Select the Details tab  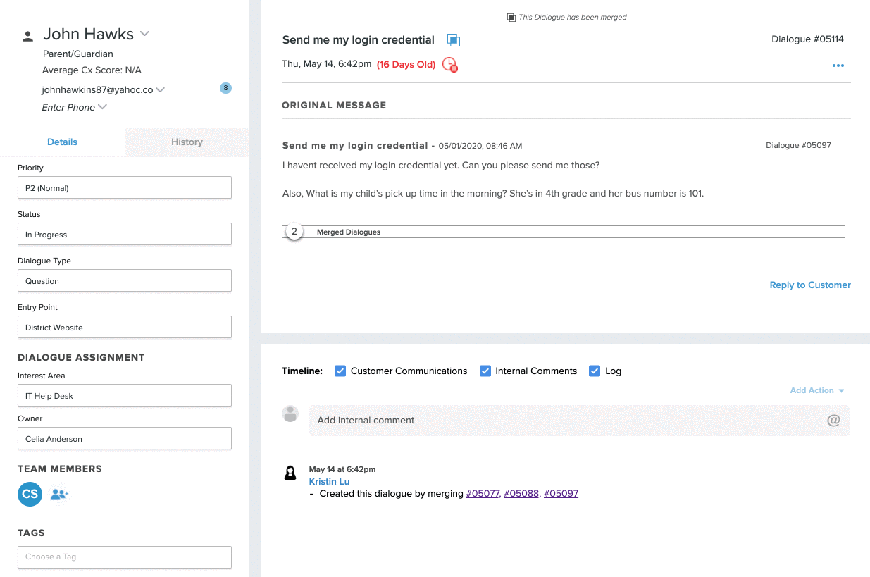(62, 142)
